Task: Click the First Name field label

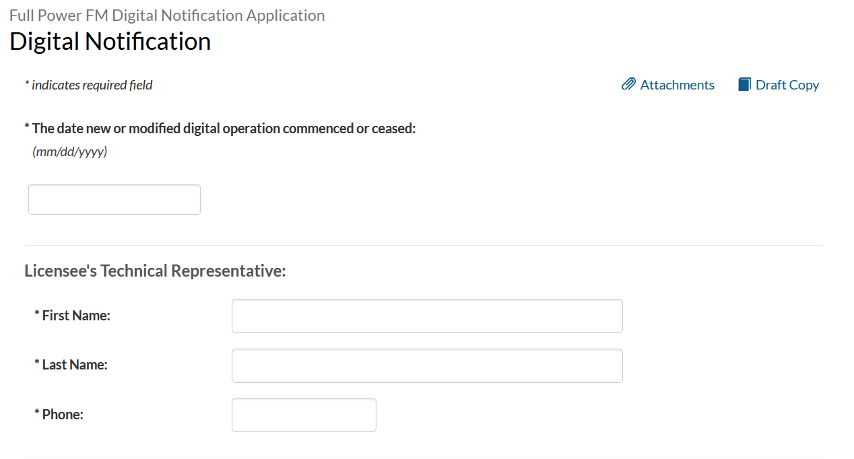Action: coord(76,315)
